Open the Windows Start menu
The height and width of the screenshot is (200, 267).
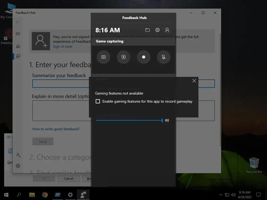point(6,195)
